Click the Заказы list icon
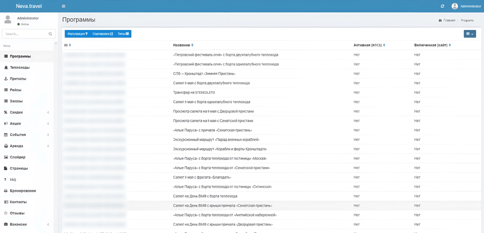This screenshot has height=233, width=484. click(6, 101)
